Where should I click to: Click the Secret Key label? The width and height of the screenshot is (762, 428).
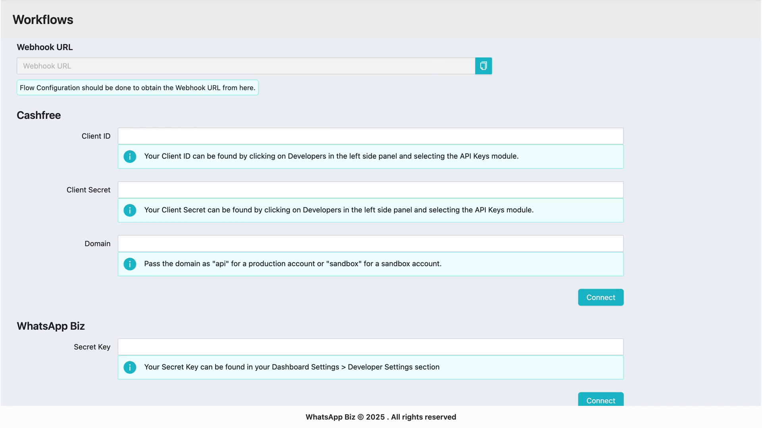point(92,347)
